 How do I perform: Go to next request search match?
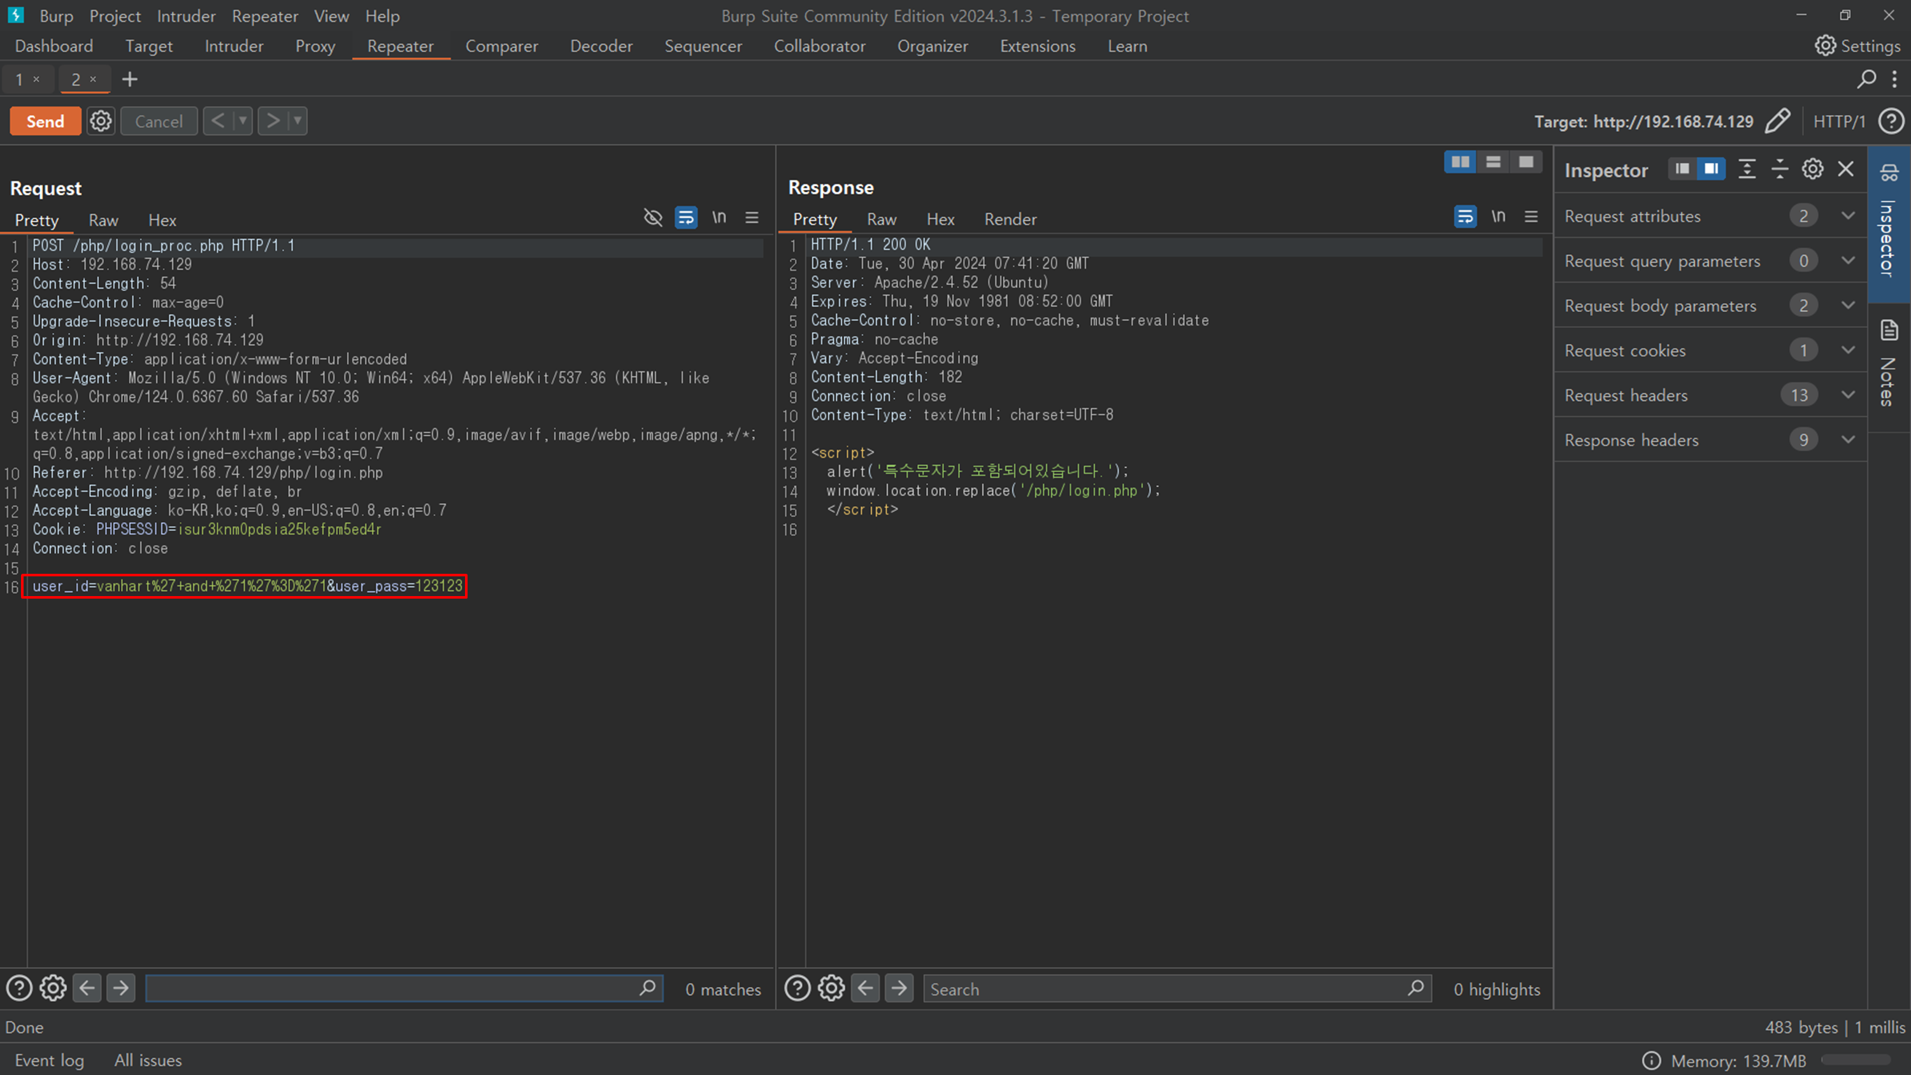point(121,988)
